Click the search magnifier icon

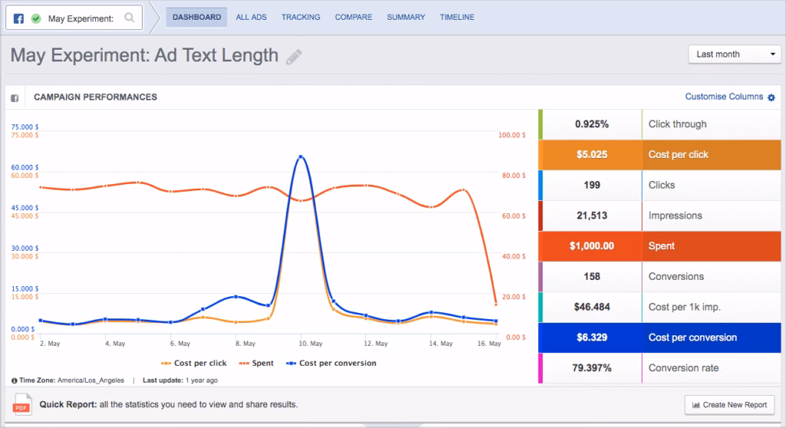click(130, 18)
